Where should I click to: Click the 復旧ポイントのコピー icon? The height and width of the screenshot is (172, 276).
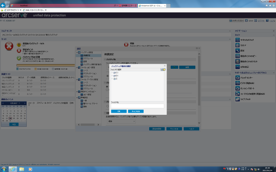pyautogui.click(x=237, y=55)
